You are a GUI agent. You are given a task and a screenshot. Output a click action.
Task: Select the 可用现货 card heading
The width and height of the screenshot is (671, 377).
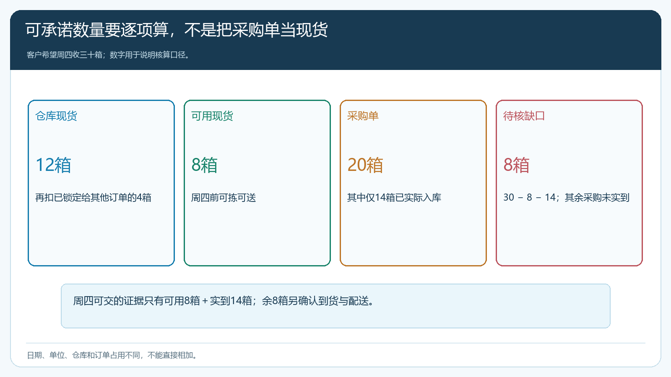tap(212, 116)
